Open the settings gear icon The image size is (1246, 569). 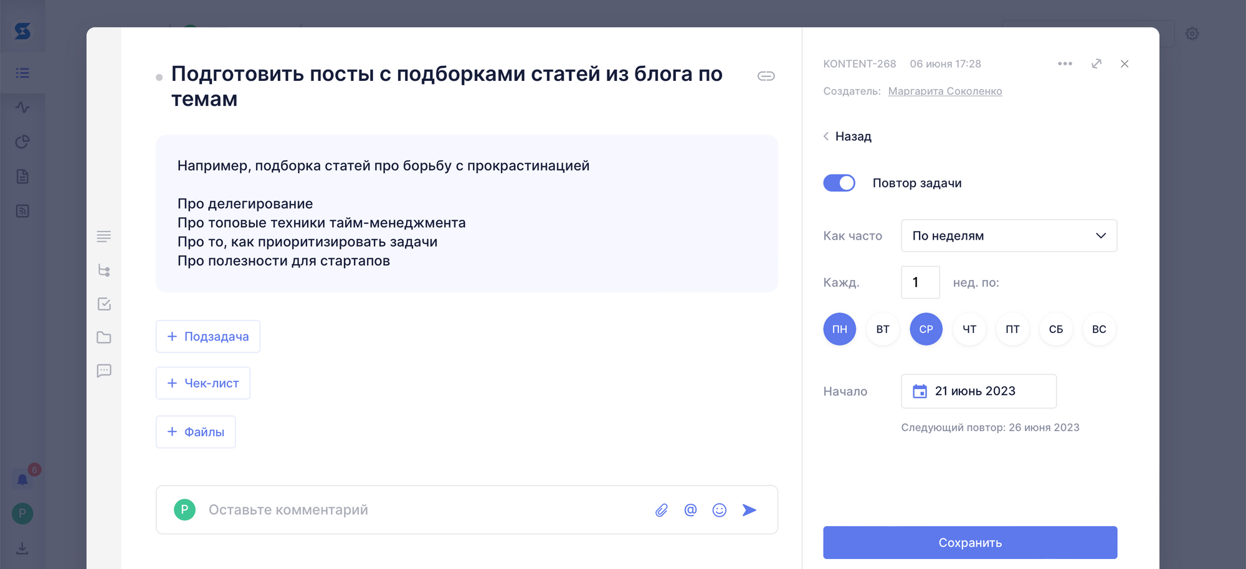1192,34
